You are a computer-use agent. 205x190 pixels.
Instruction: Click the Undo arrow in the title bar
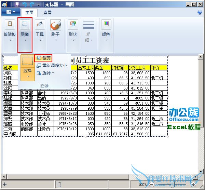pos(25,4)
